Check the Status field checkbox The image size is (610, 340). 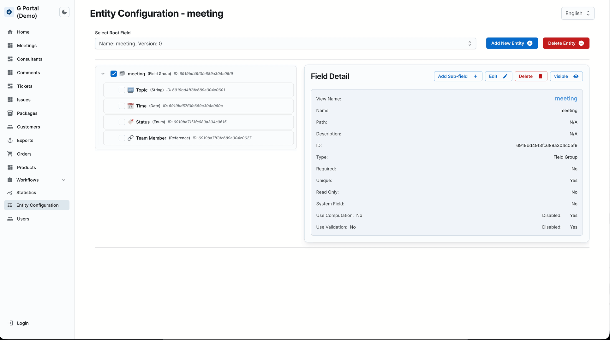(x=122, y=122)
